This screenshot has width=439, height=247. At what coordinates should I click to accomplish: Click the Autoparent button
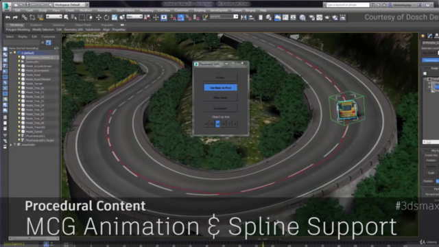click(x=220, y=108)
